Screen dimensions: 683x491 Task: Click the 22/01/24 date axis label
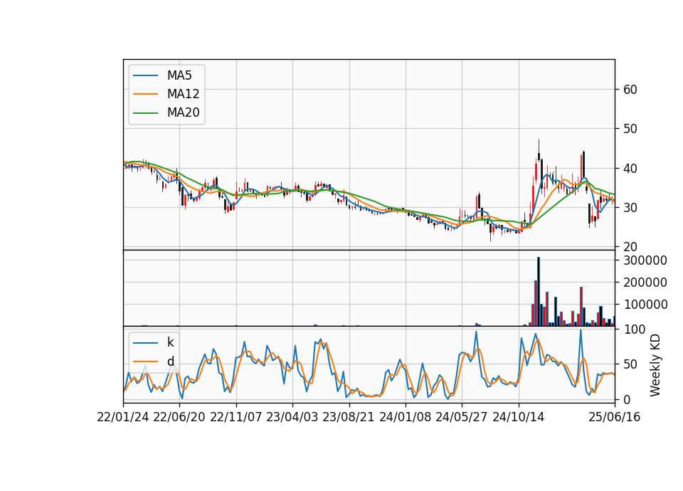(123, 417)
